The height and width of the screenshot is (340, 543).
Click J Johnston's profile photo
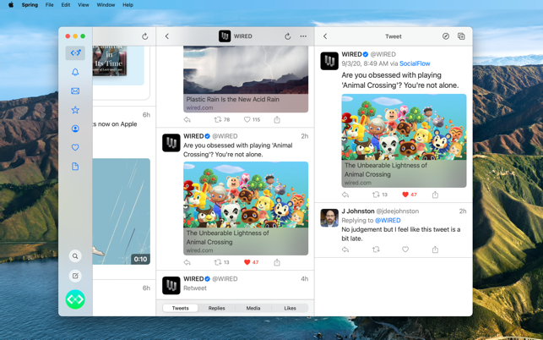[329, 218]
